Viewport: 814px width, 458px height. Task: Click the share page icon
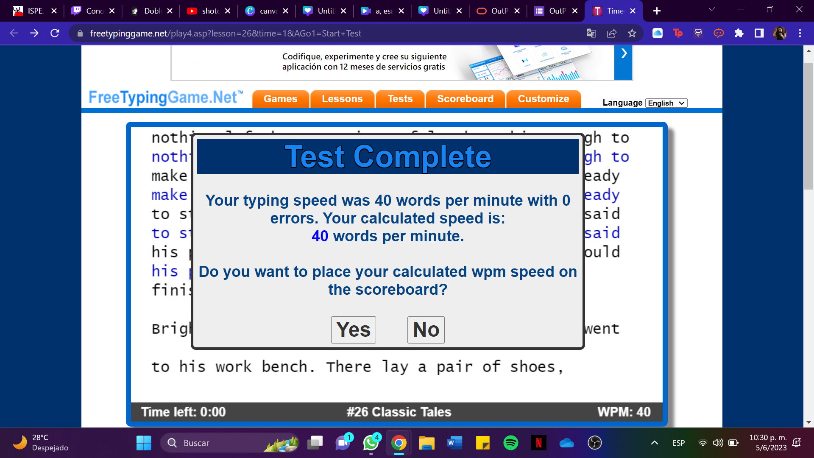point(612,33)
